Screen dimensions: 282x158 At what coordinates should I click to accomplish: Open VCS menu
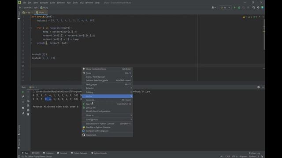point(82,3)
